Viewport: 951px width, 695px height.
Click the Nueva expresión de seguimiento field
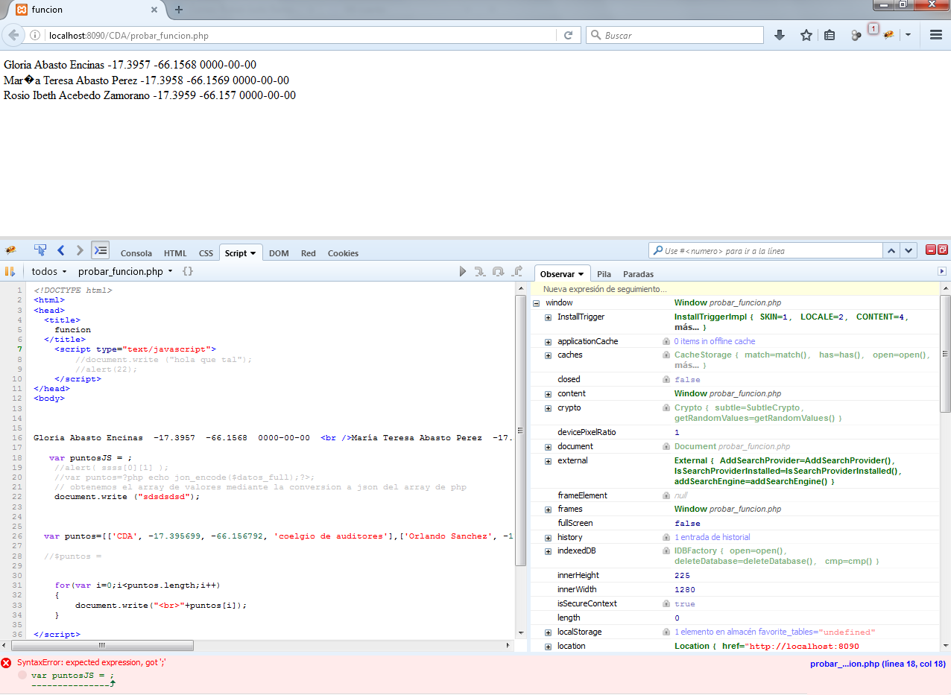point(735,289)
